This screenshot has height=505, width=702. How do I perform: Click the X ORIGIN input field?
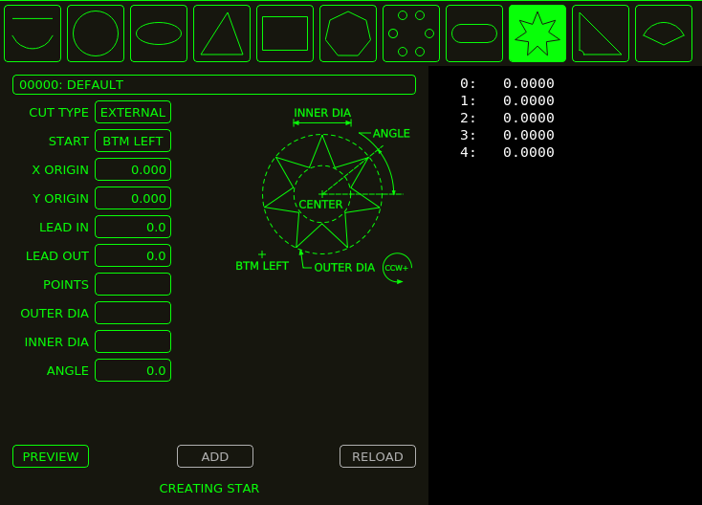(x=133, y=169)
